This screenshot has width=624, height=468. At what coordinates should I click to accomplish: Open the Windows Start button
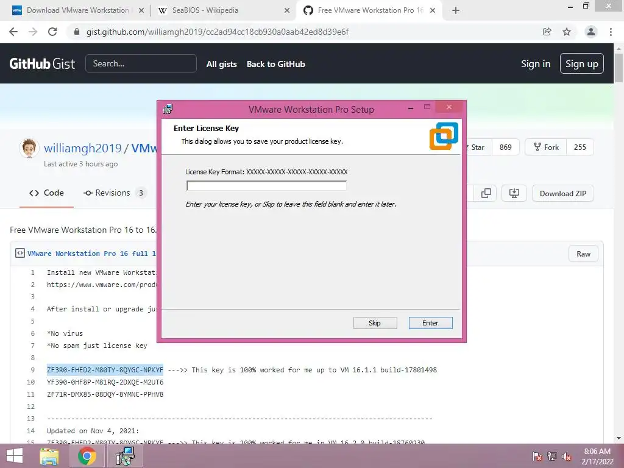pyautogui.click(x=15, y=456)
